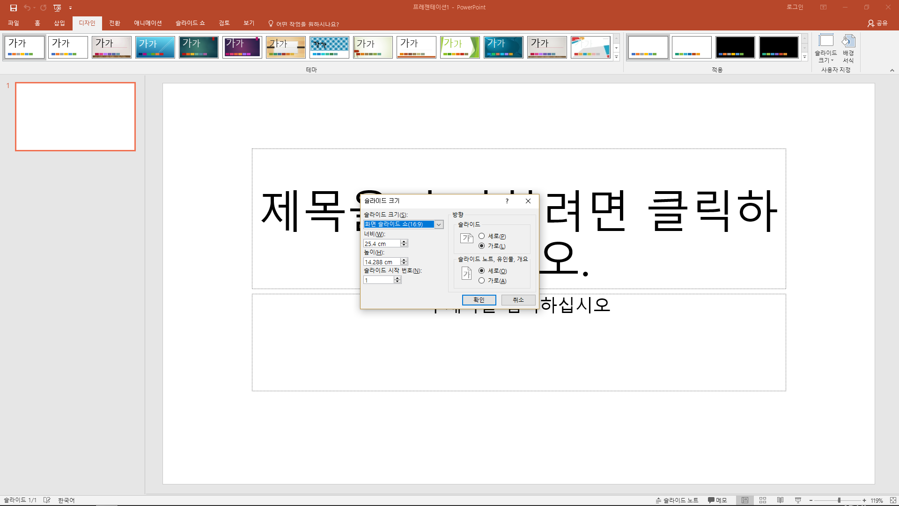Click the Save icon in quick access toolbar
899x506 pixels.
14,7
